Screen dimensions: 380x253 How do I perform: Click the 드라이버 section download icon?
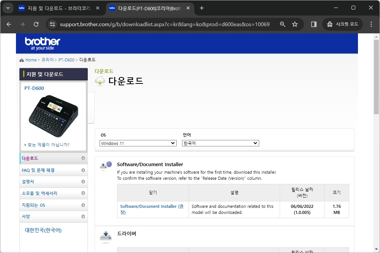point(106,237)
